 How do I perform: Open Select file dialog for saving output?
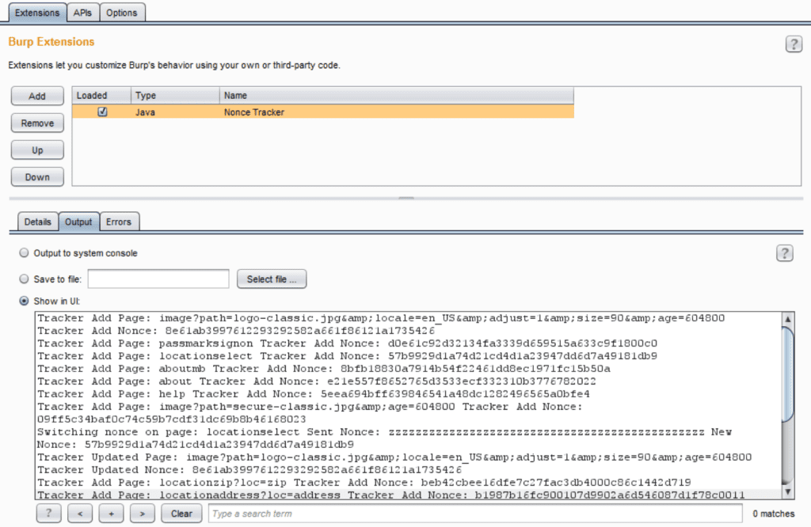tap(270, 279)
